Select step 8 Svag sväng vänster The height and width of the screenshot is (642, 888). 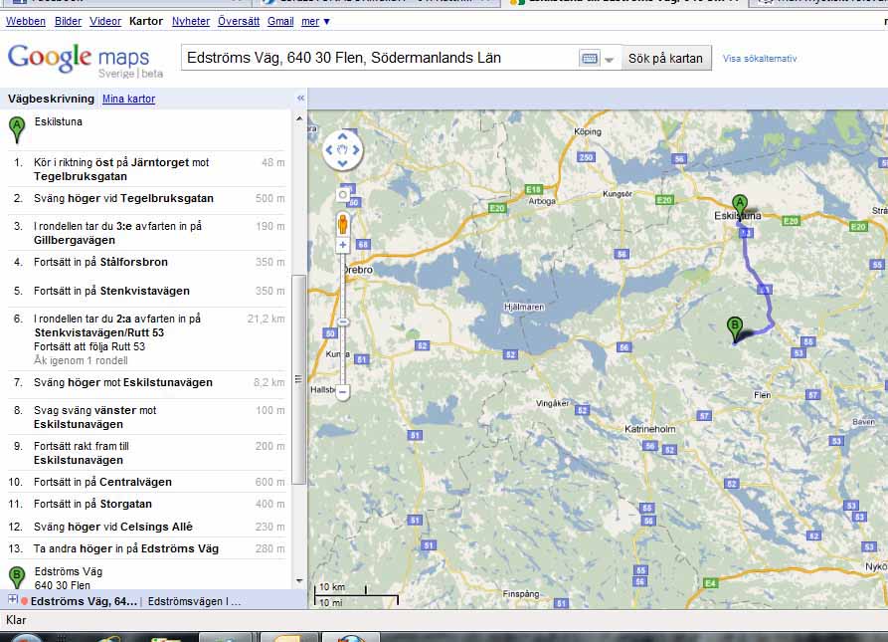click(146, 417)
